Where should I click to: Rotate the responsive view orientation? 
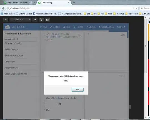coord(35,20)
